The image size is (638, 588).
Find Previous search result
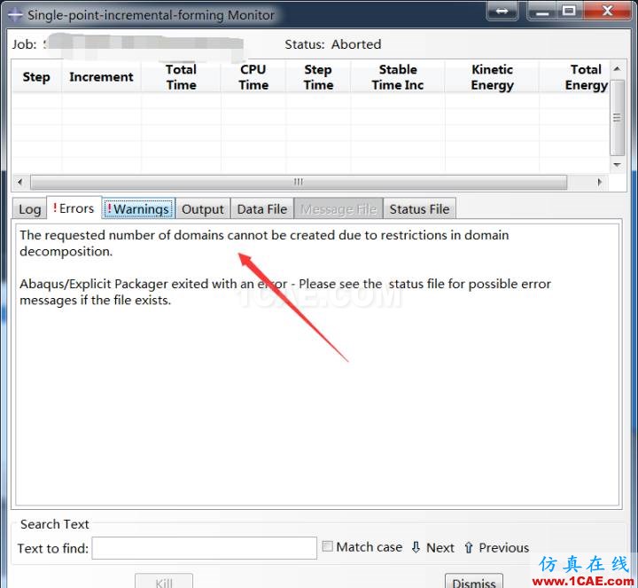(496, 548)
